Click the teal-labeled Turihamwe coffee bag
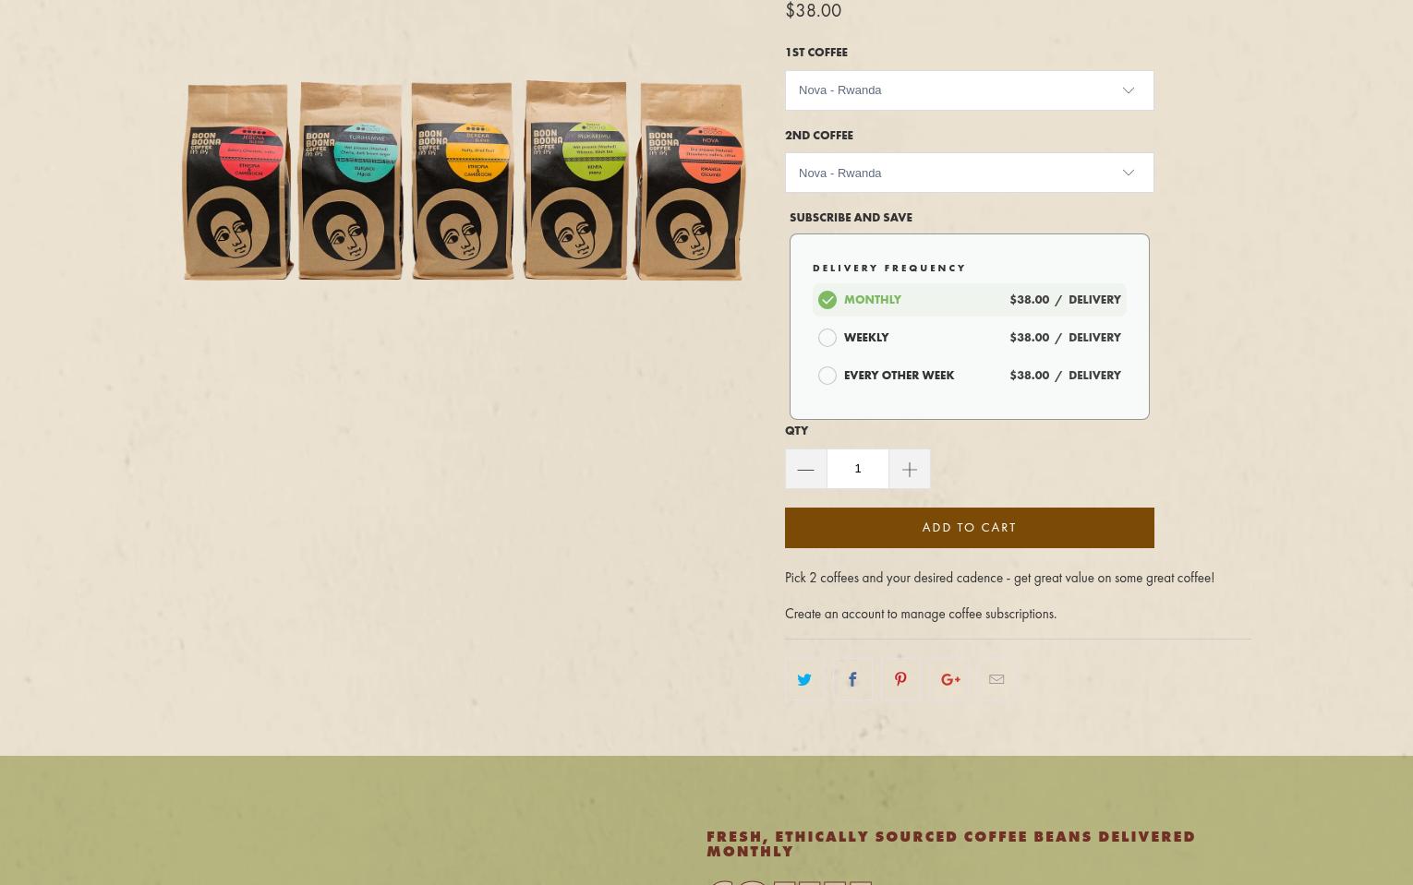The height and width of the screenshot is (885, 1413). (351, 182)
